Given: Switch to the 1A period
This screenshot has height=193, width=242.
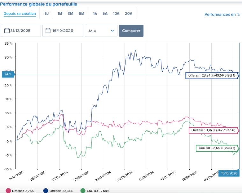Looking at the screenshot, I should [x=95, y=14].
